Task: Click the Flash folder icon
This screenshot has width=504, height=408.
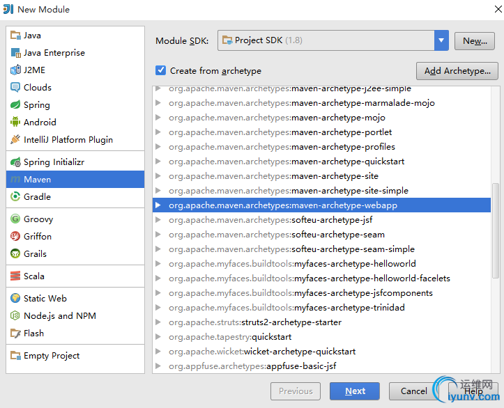Action: [x=15, y=334]
